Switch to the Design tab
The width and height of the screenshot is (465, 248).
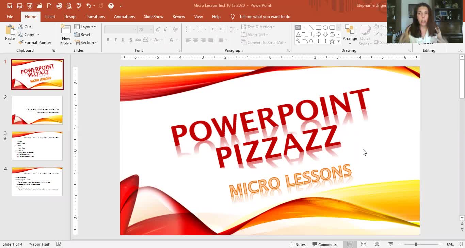click(x=70, y=16)
